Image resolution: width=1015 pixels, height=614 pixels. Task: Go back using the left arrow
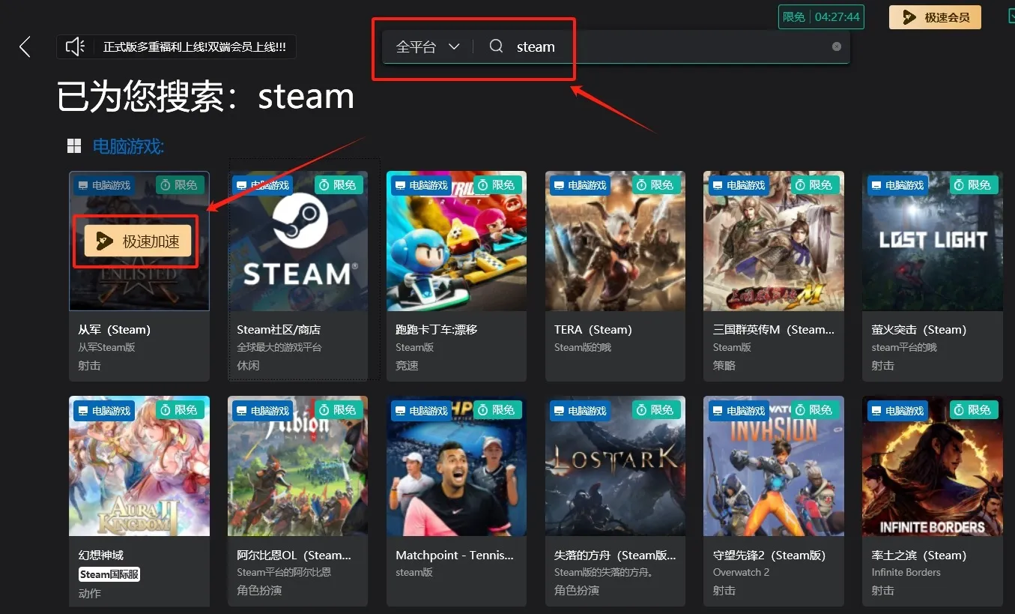pos(25,46)
